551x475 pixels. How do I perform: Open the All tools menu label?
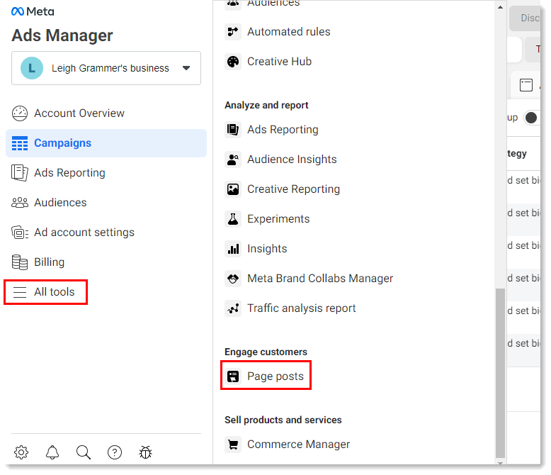(54, 292)
